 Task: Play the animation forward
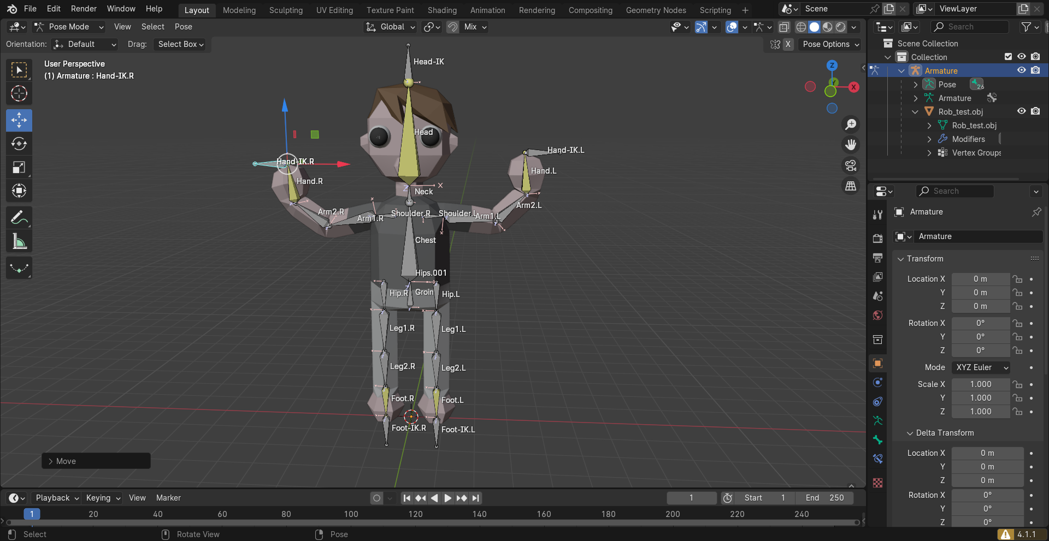pyautogui.click(x=447, y=498)
